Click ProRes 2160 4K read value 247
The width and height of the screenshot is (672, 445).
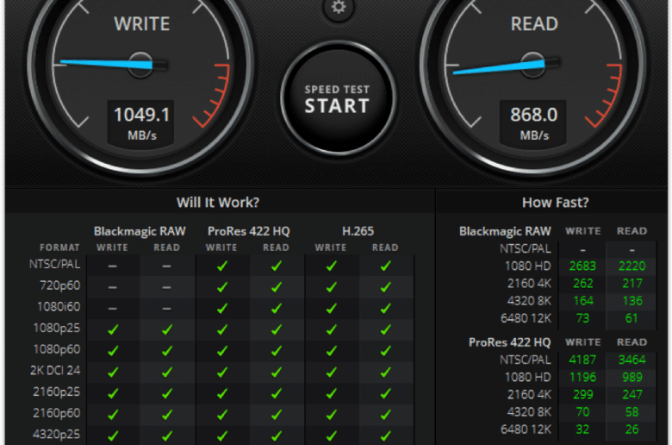coord(632,394)
